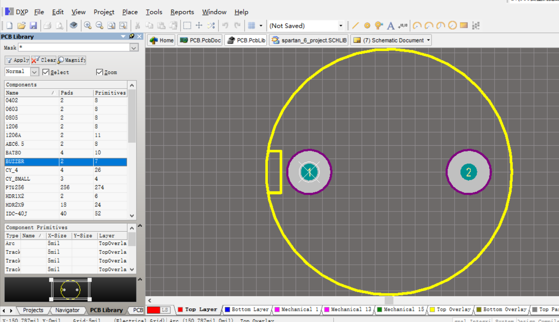Toggle the Zoom checkbox
Screen dimensions: 559x322
(99, 72)
